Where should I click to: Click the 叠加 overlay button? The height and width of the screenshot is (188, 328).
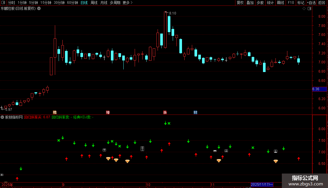[x=250, y=3]
